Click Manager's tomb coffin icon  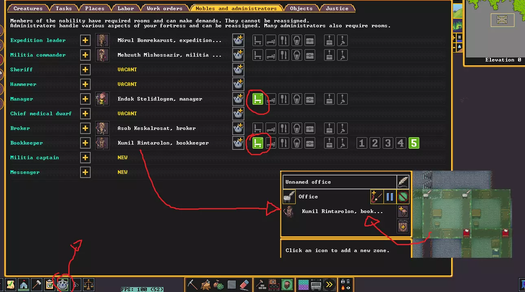pyautogui.click(x=297, y=99)
